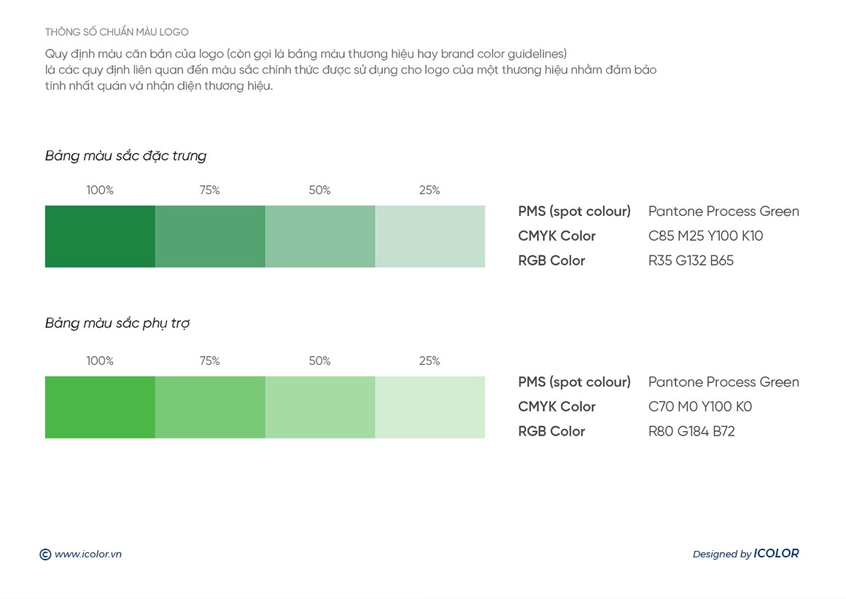Image resolution: width=846 pixels, height=599 pixels.
Task: Select the 100% dark green primary swatch
Action: pyautogui.click(x=100, y=236)
